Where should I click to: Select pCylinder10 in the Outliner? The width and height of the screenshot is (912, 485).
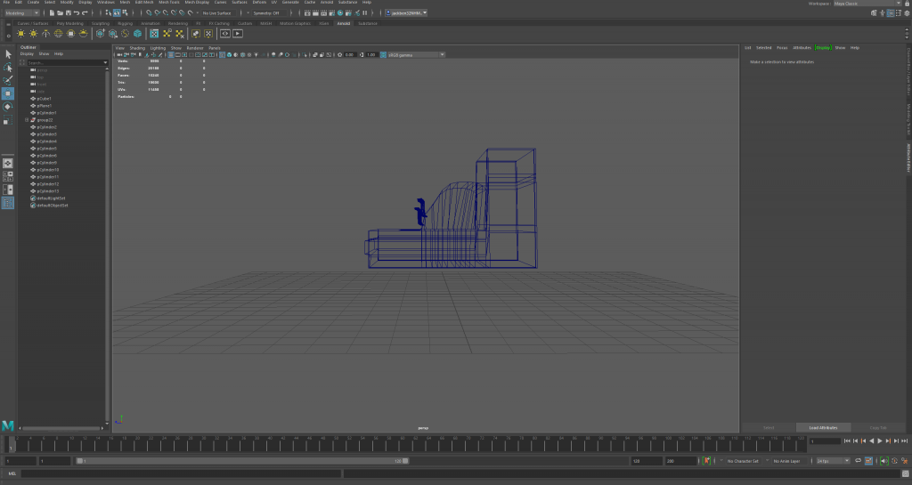click(x=47, y=170)
